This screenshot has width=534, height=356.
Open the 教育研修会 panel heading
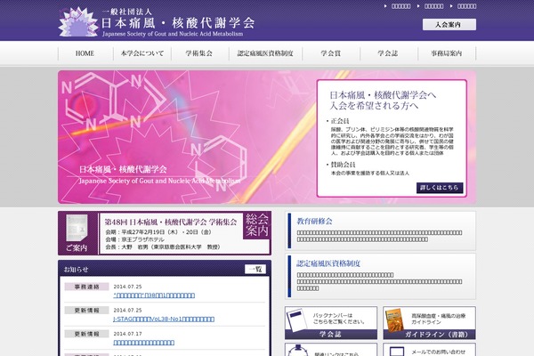coord(314,221)
